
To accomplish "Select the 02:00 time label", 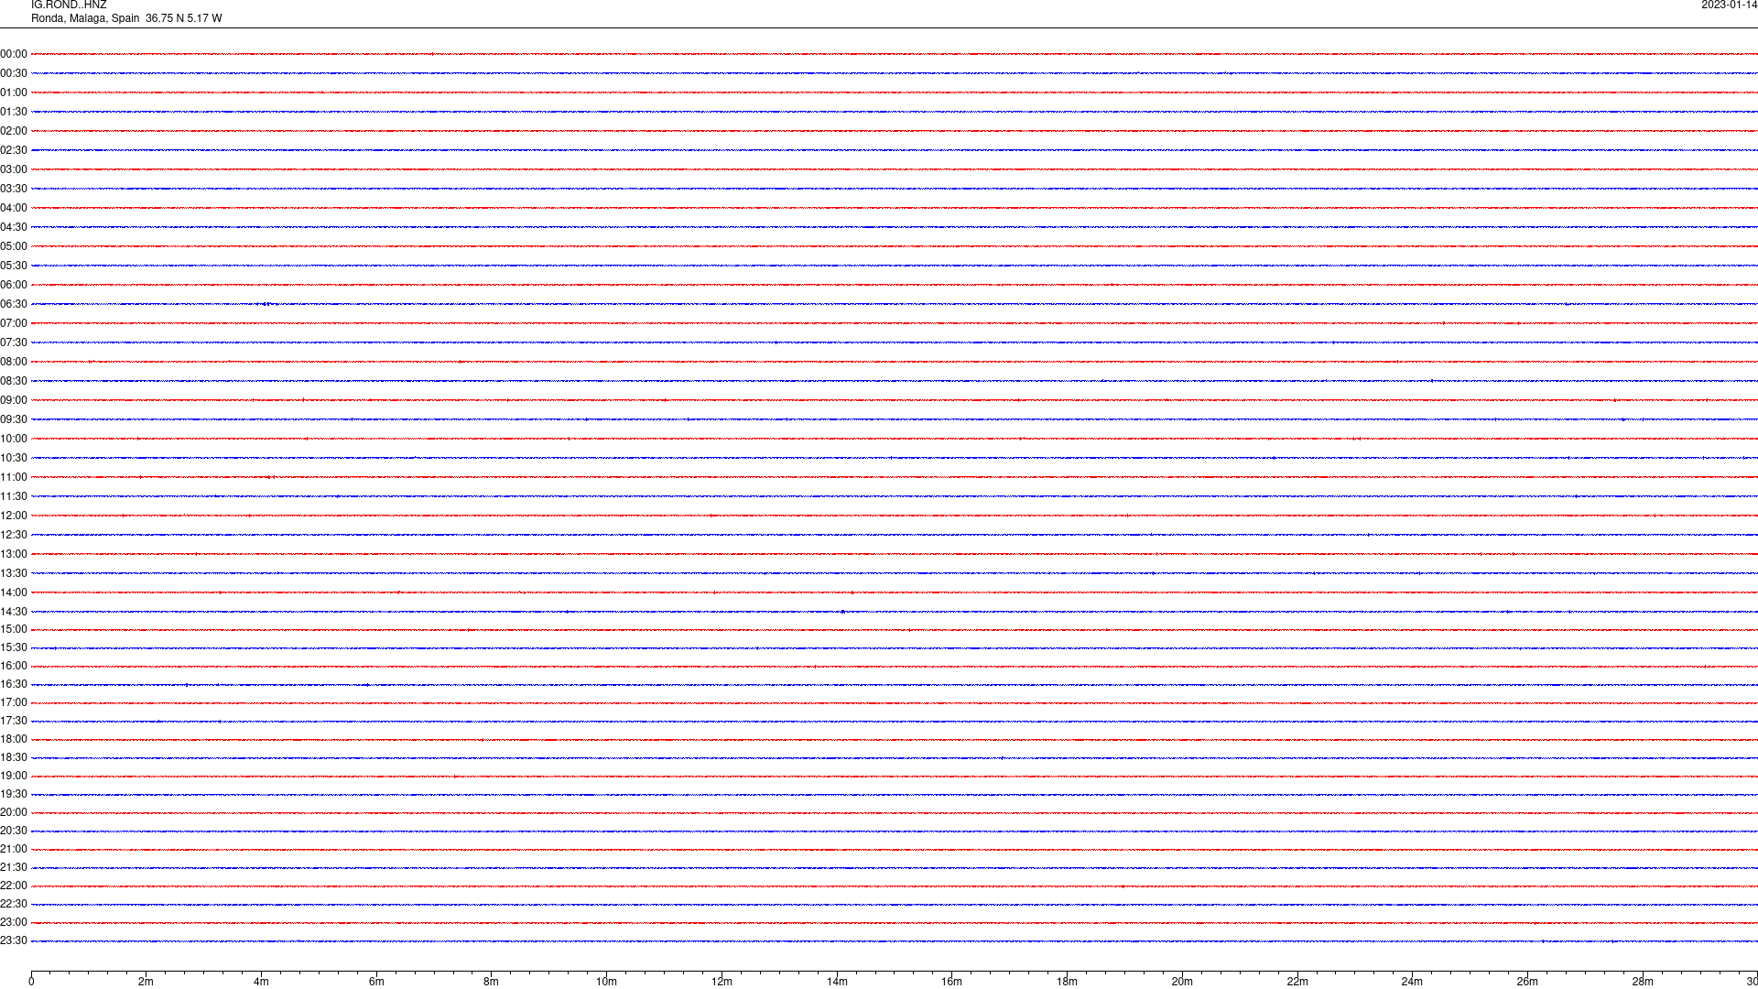I will pos(14,131).
